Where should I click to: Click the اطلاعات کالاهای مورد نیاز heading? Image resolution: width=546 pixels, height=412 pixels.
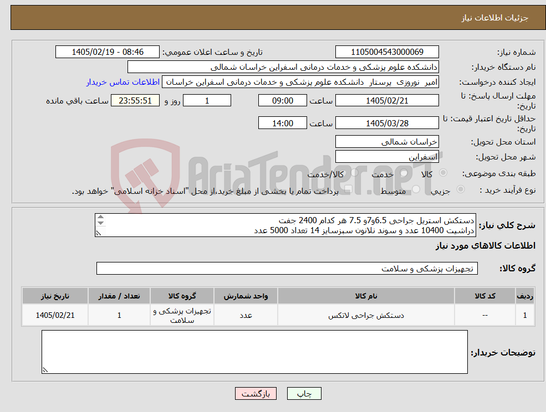point(486,246)
